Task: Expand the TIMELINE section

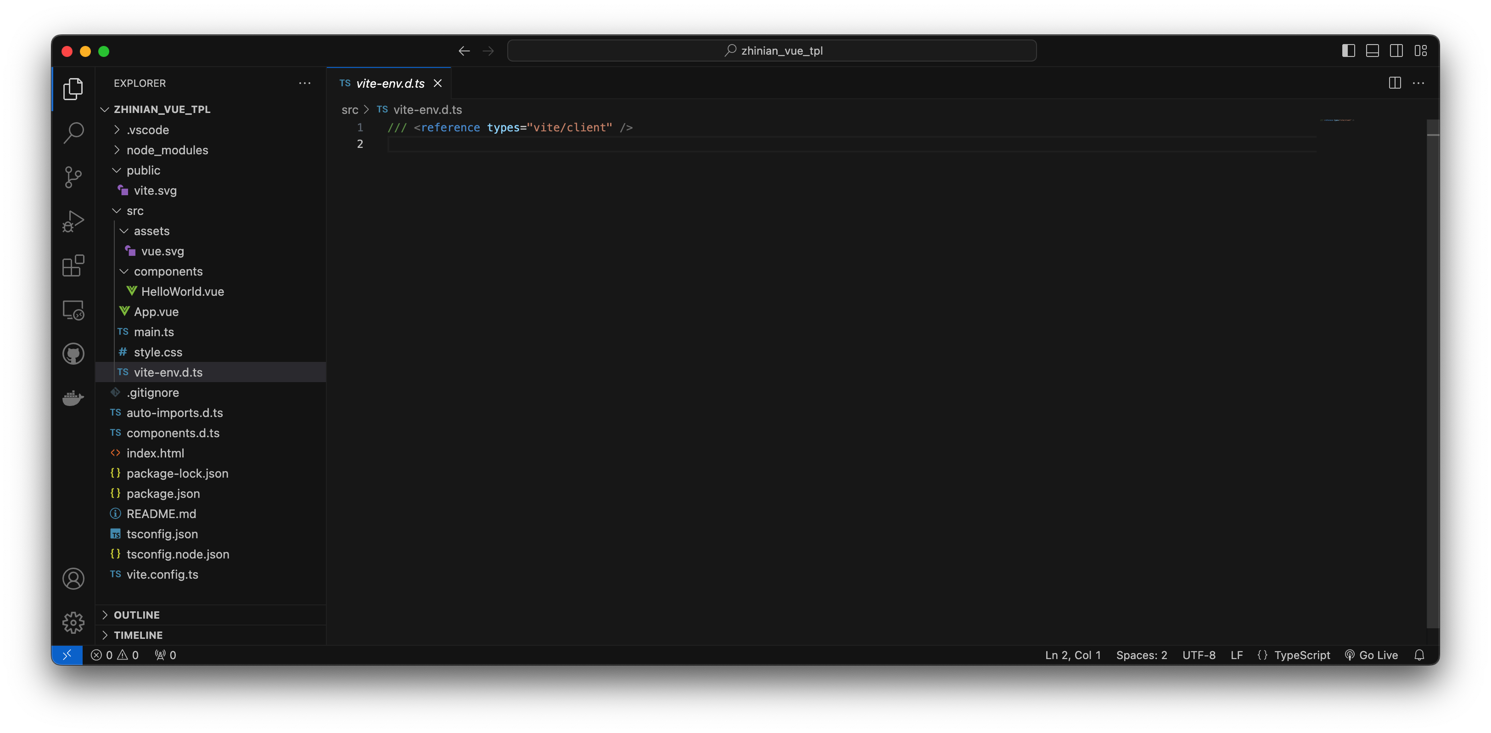Action: click(x=211, y=635)
